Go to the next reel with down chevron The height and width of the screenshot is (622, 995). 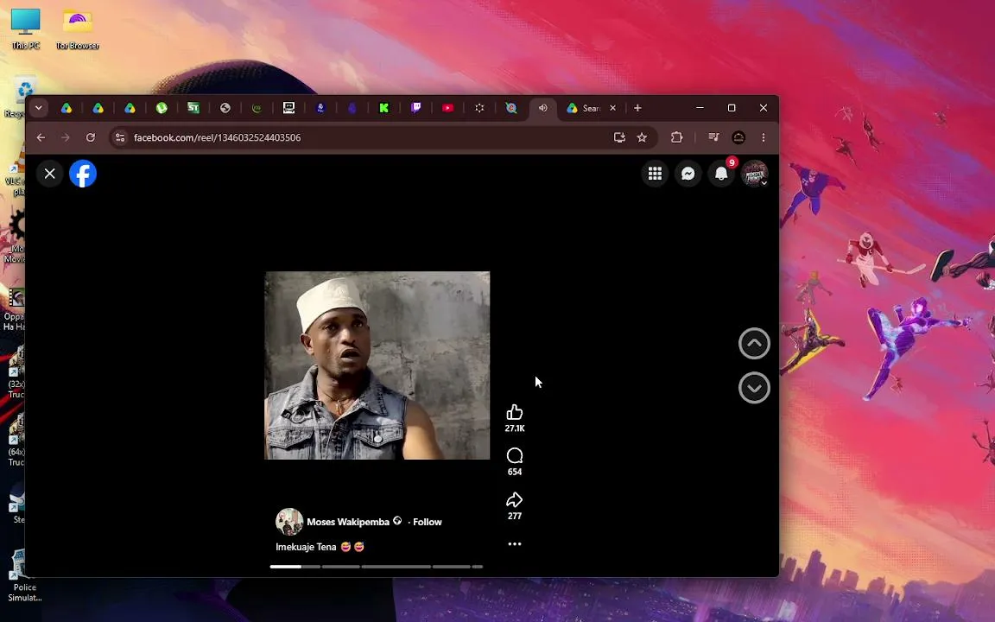(x=755, y=388)
